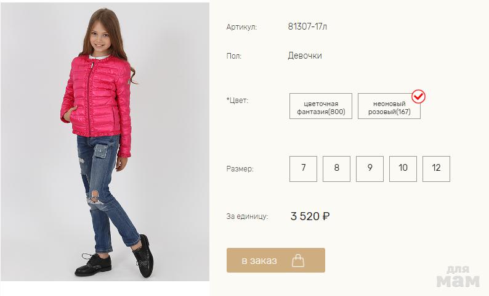The height and width of the screenshot is (296, 489).
Task: Pick size 9
Action: 370,168
